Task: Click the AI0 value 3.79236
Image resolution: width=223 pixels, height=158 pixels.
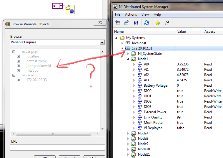Action: pyautogui.click(x=183, y=64)
